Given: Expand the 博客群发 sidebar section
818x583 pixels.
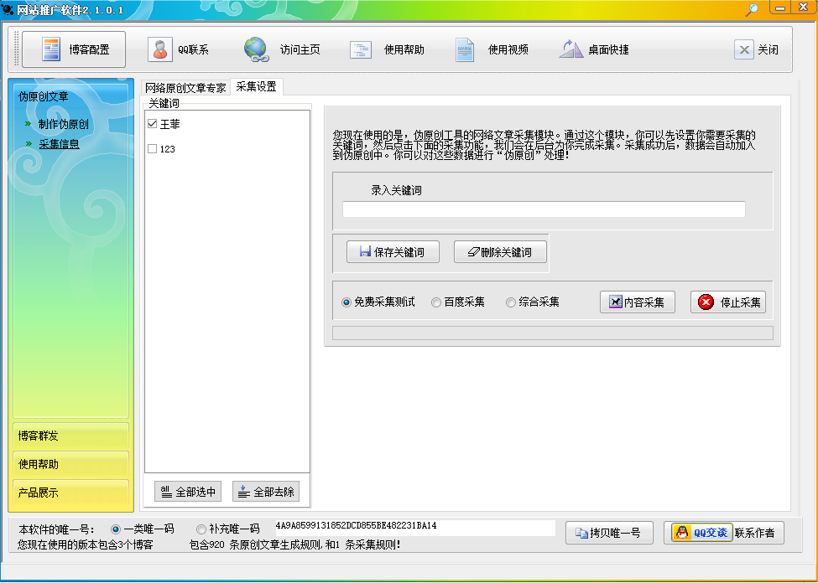Looking at the screenshot, I should tap(71, 436).
